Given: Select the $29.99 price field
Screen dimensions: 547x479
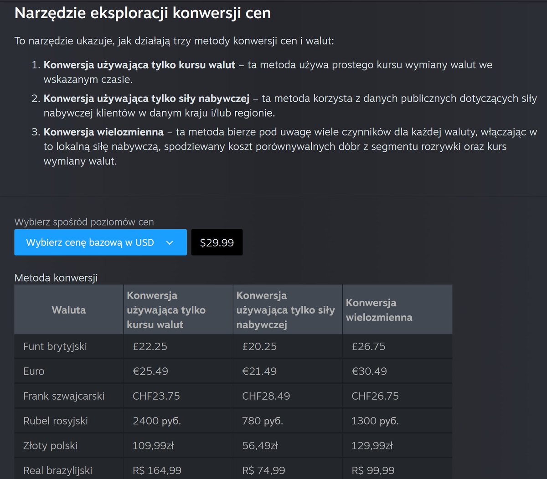Looking at the screenshot, I should click(x=217, y=242).
